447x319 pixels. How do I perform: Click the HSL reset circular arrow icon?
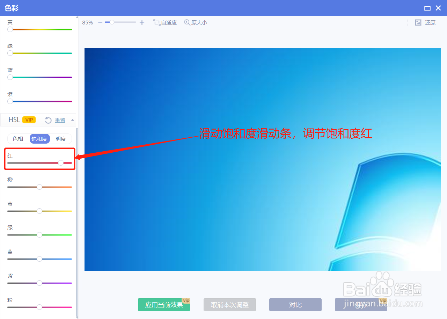pos(48,120)
